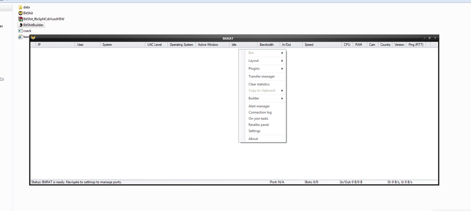Expand the Layout submenu

(262, 61)
